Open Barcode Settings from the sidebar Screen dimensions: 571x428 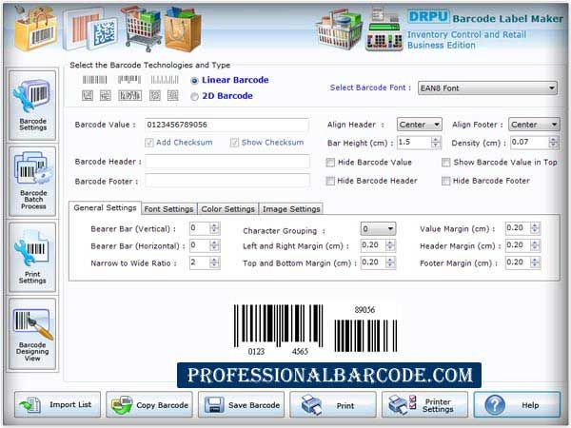pos(32,106)
